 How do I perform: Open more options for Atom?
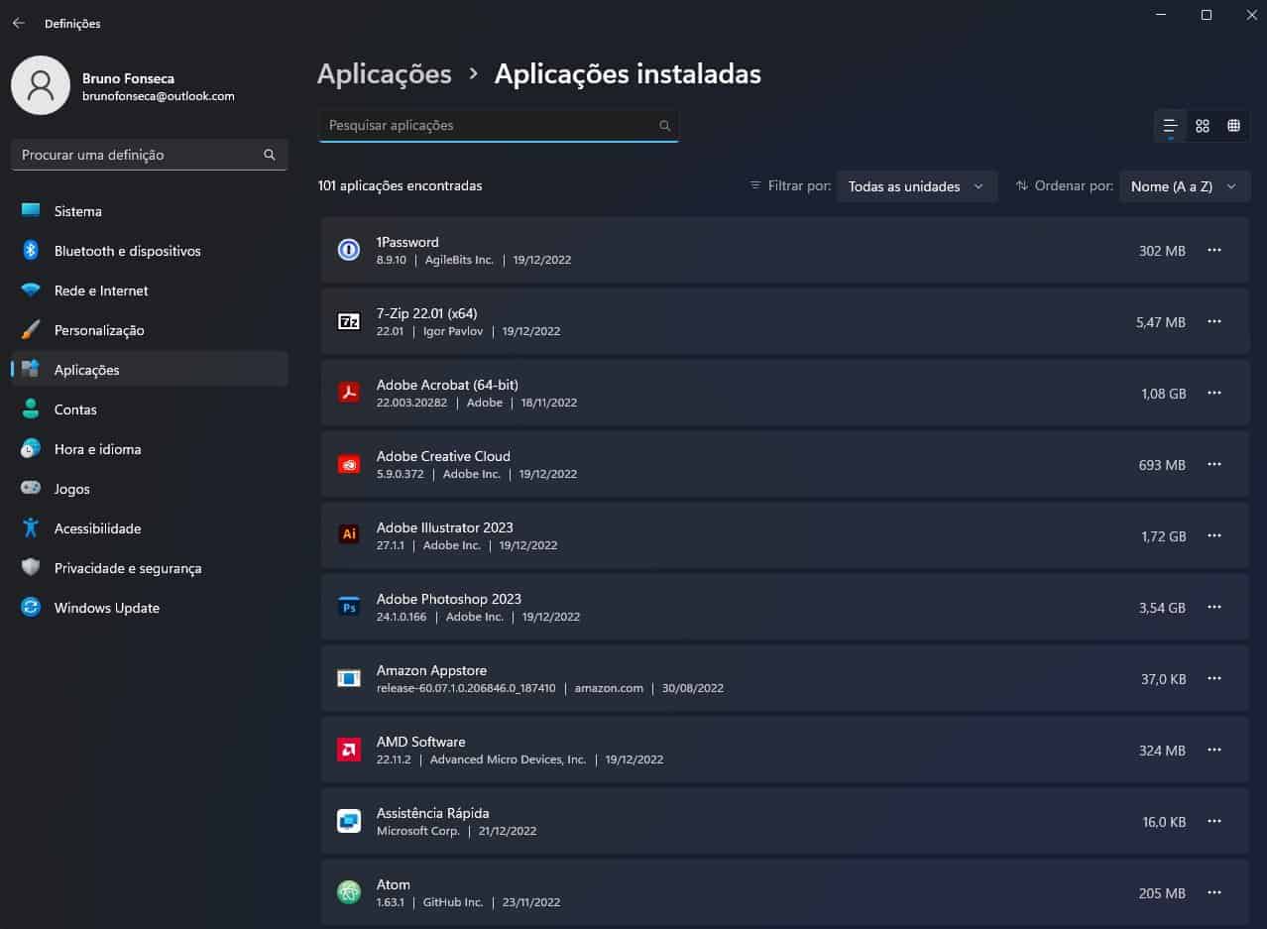(x=1214, y=892)
